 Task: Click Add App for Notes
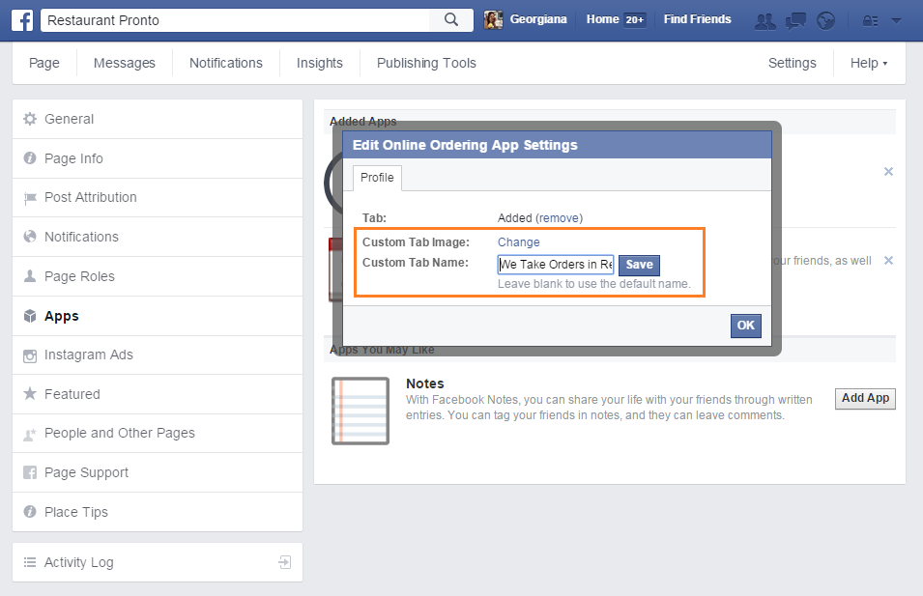click(x=865, y=398)
